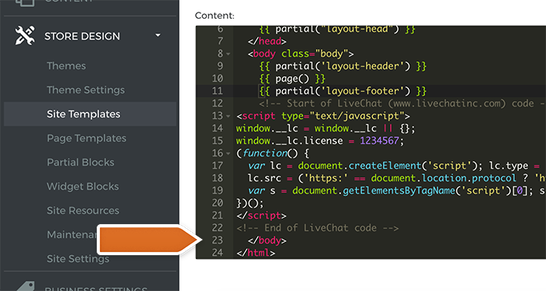Click the closing script tag line

coord(261,216)
